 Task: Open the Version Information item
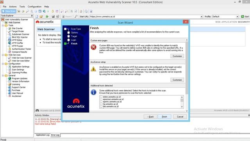(21, 81)
